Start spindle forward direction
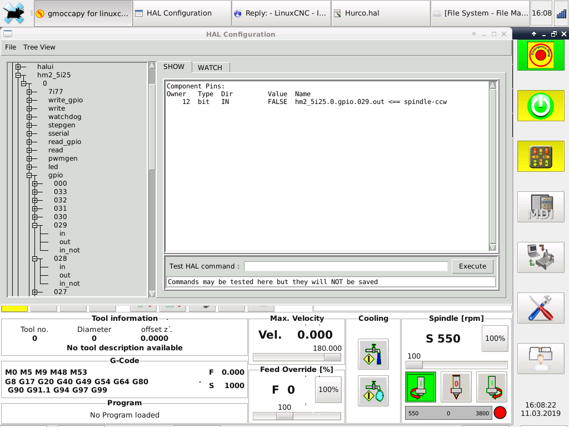Viewport: 569px width, 427px height. click(491, 387)
